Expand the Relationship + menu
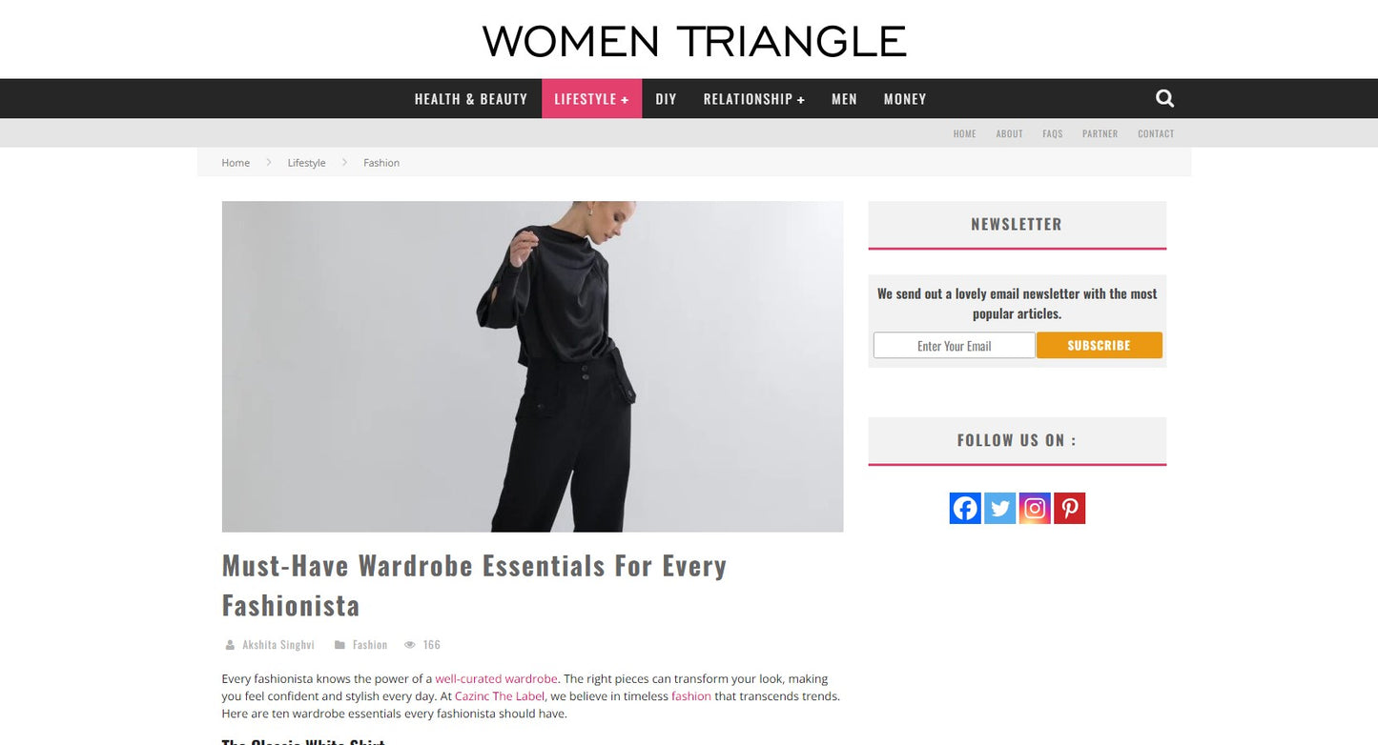Image resolution: width=1378 pixels, height=745 pixels. [754, 99]
